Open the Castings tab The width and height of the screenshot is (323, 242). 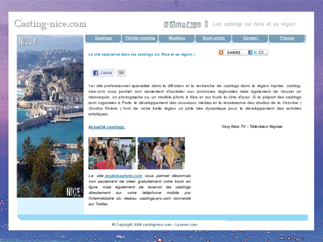coord(104,38)
